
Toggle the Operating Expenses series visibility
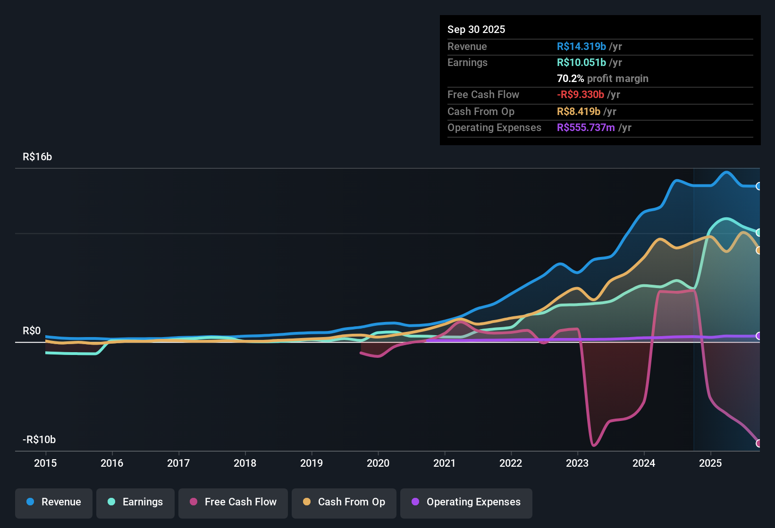pyautogui.click(x=466, y=502)
